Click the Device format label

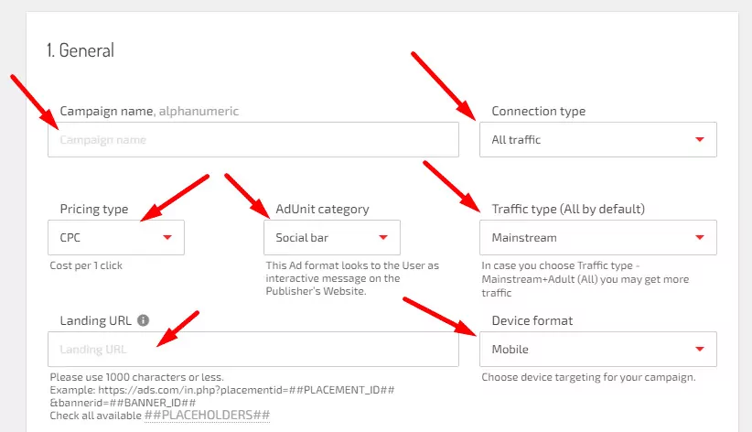[x=532, y=321]
